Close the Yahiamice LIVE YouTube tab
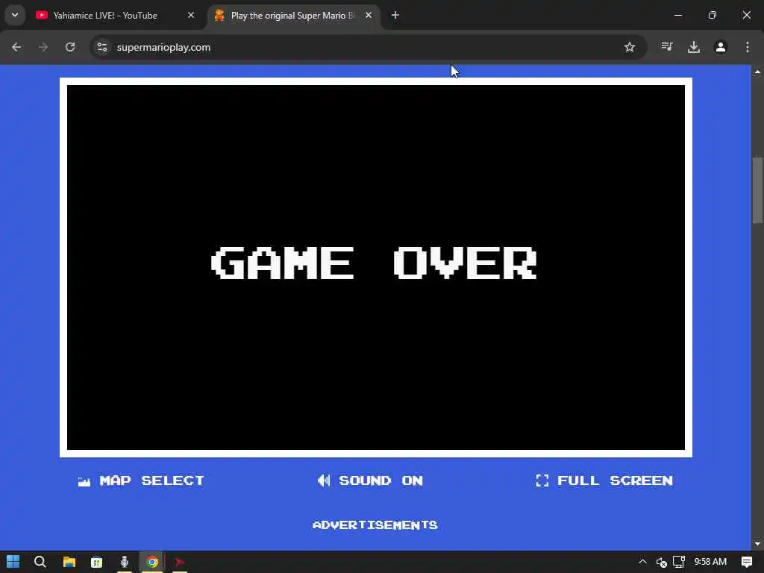764x573 pixels. tap(191, 15)
